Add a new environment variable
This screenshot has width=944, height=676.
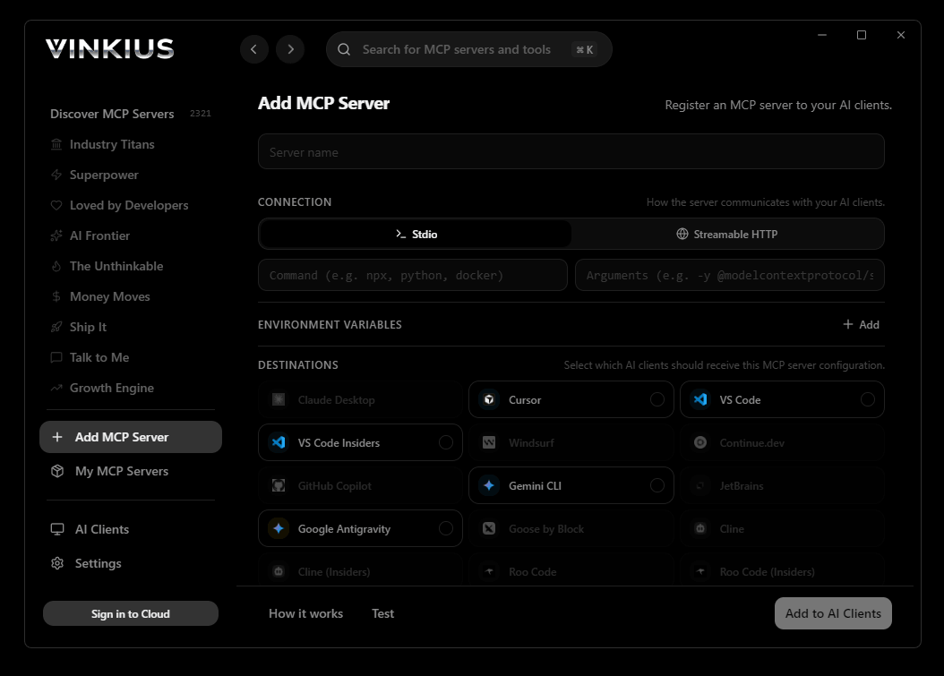pos(861,324)
